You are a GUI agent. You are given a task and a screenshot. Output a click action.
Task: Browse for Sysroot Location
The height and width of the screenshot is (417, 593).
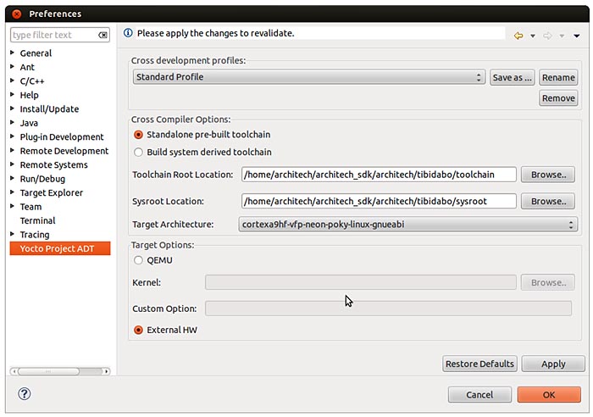[548, 202]
